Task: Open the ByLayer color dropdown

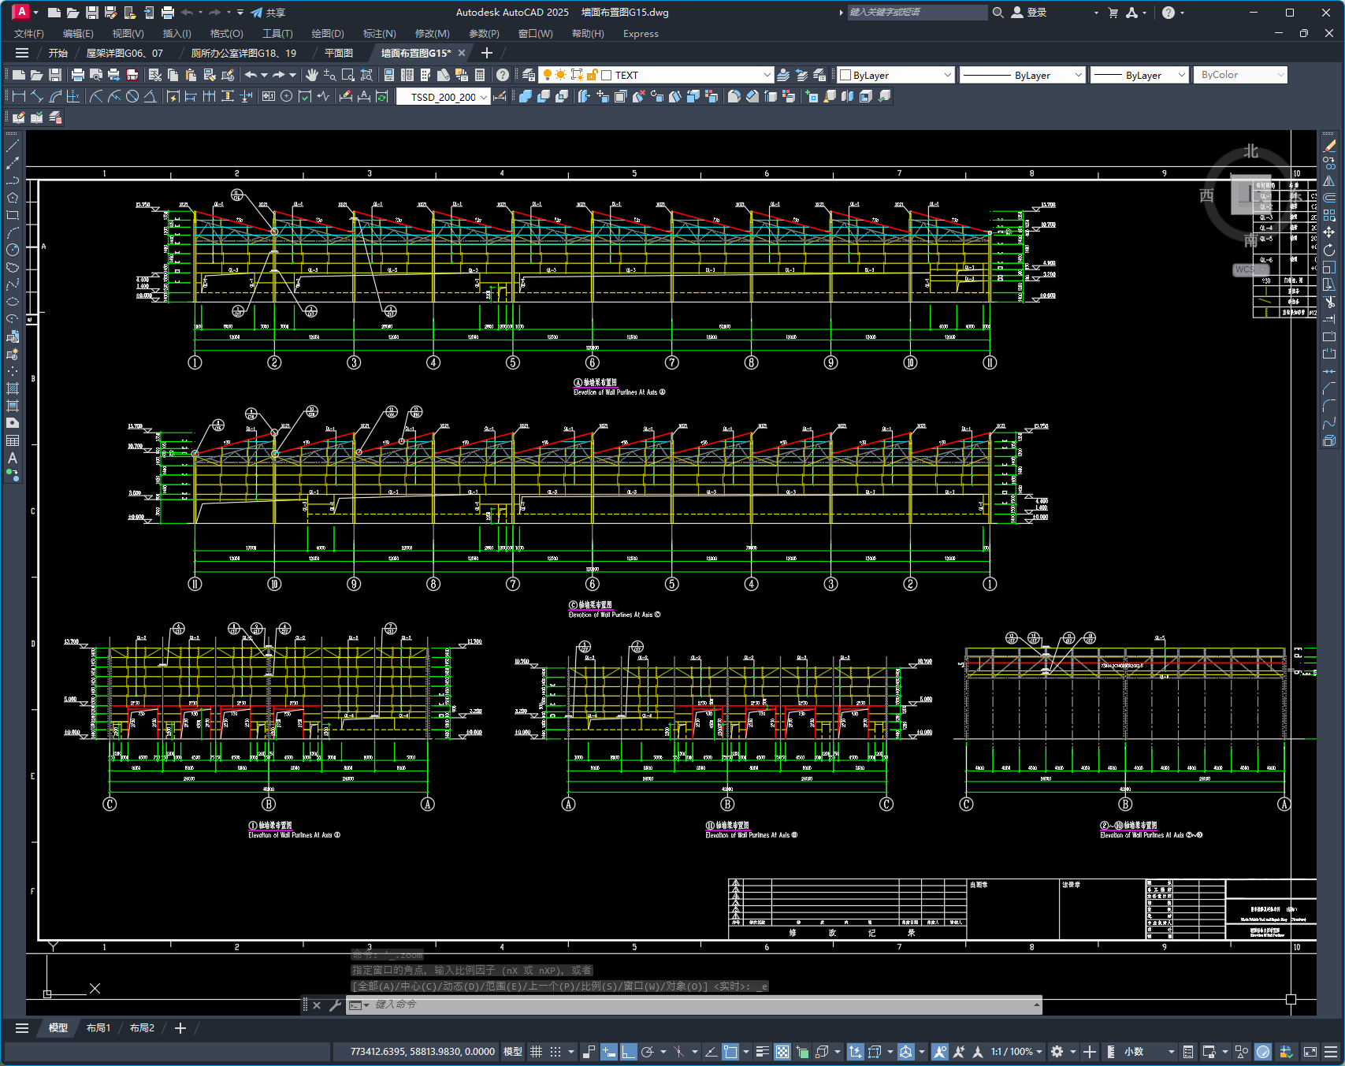Action: point(947,75)
